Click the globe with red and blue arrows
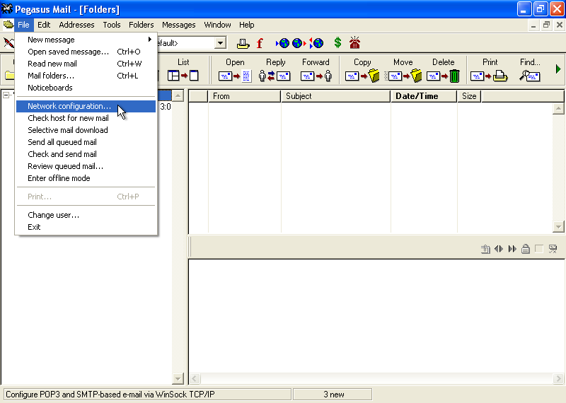The width and height of the screenshot is (566, 403). (x=316, y=43)
